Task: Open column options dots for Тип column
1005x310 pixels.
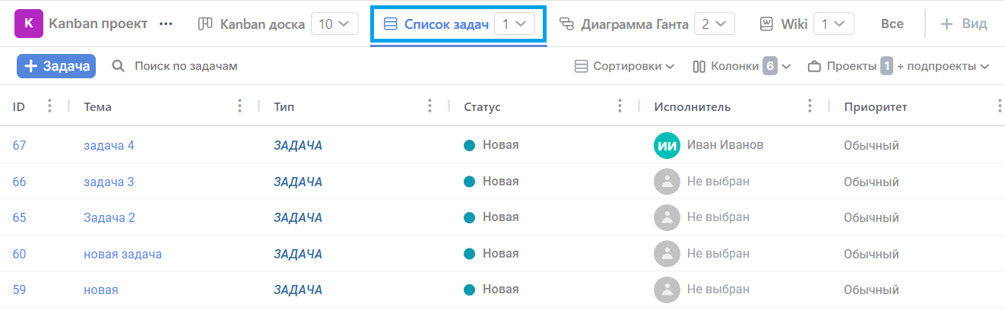Action: [430, 106]
